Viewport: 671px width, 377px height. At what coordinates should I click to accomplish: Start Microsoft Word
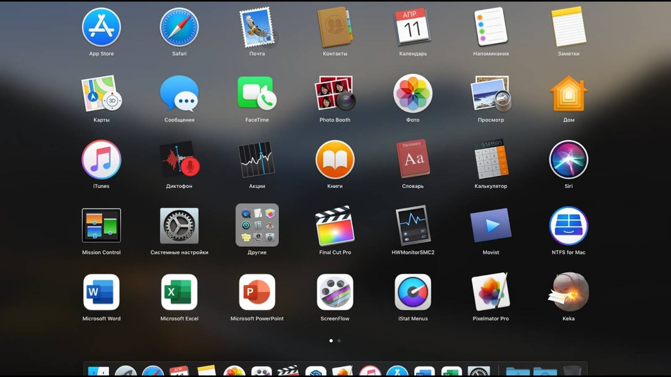[x=101, y=292]
